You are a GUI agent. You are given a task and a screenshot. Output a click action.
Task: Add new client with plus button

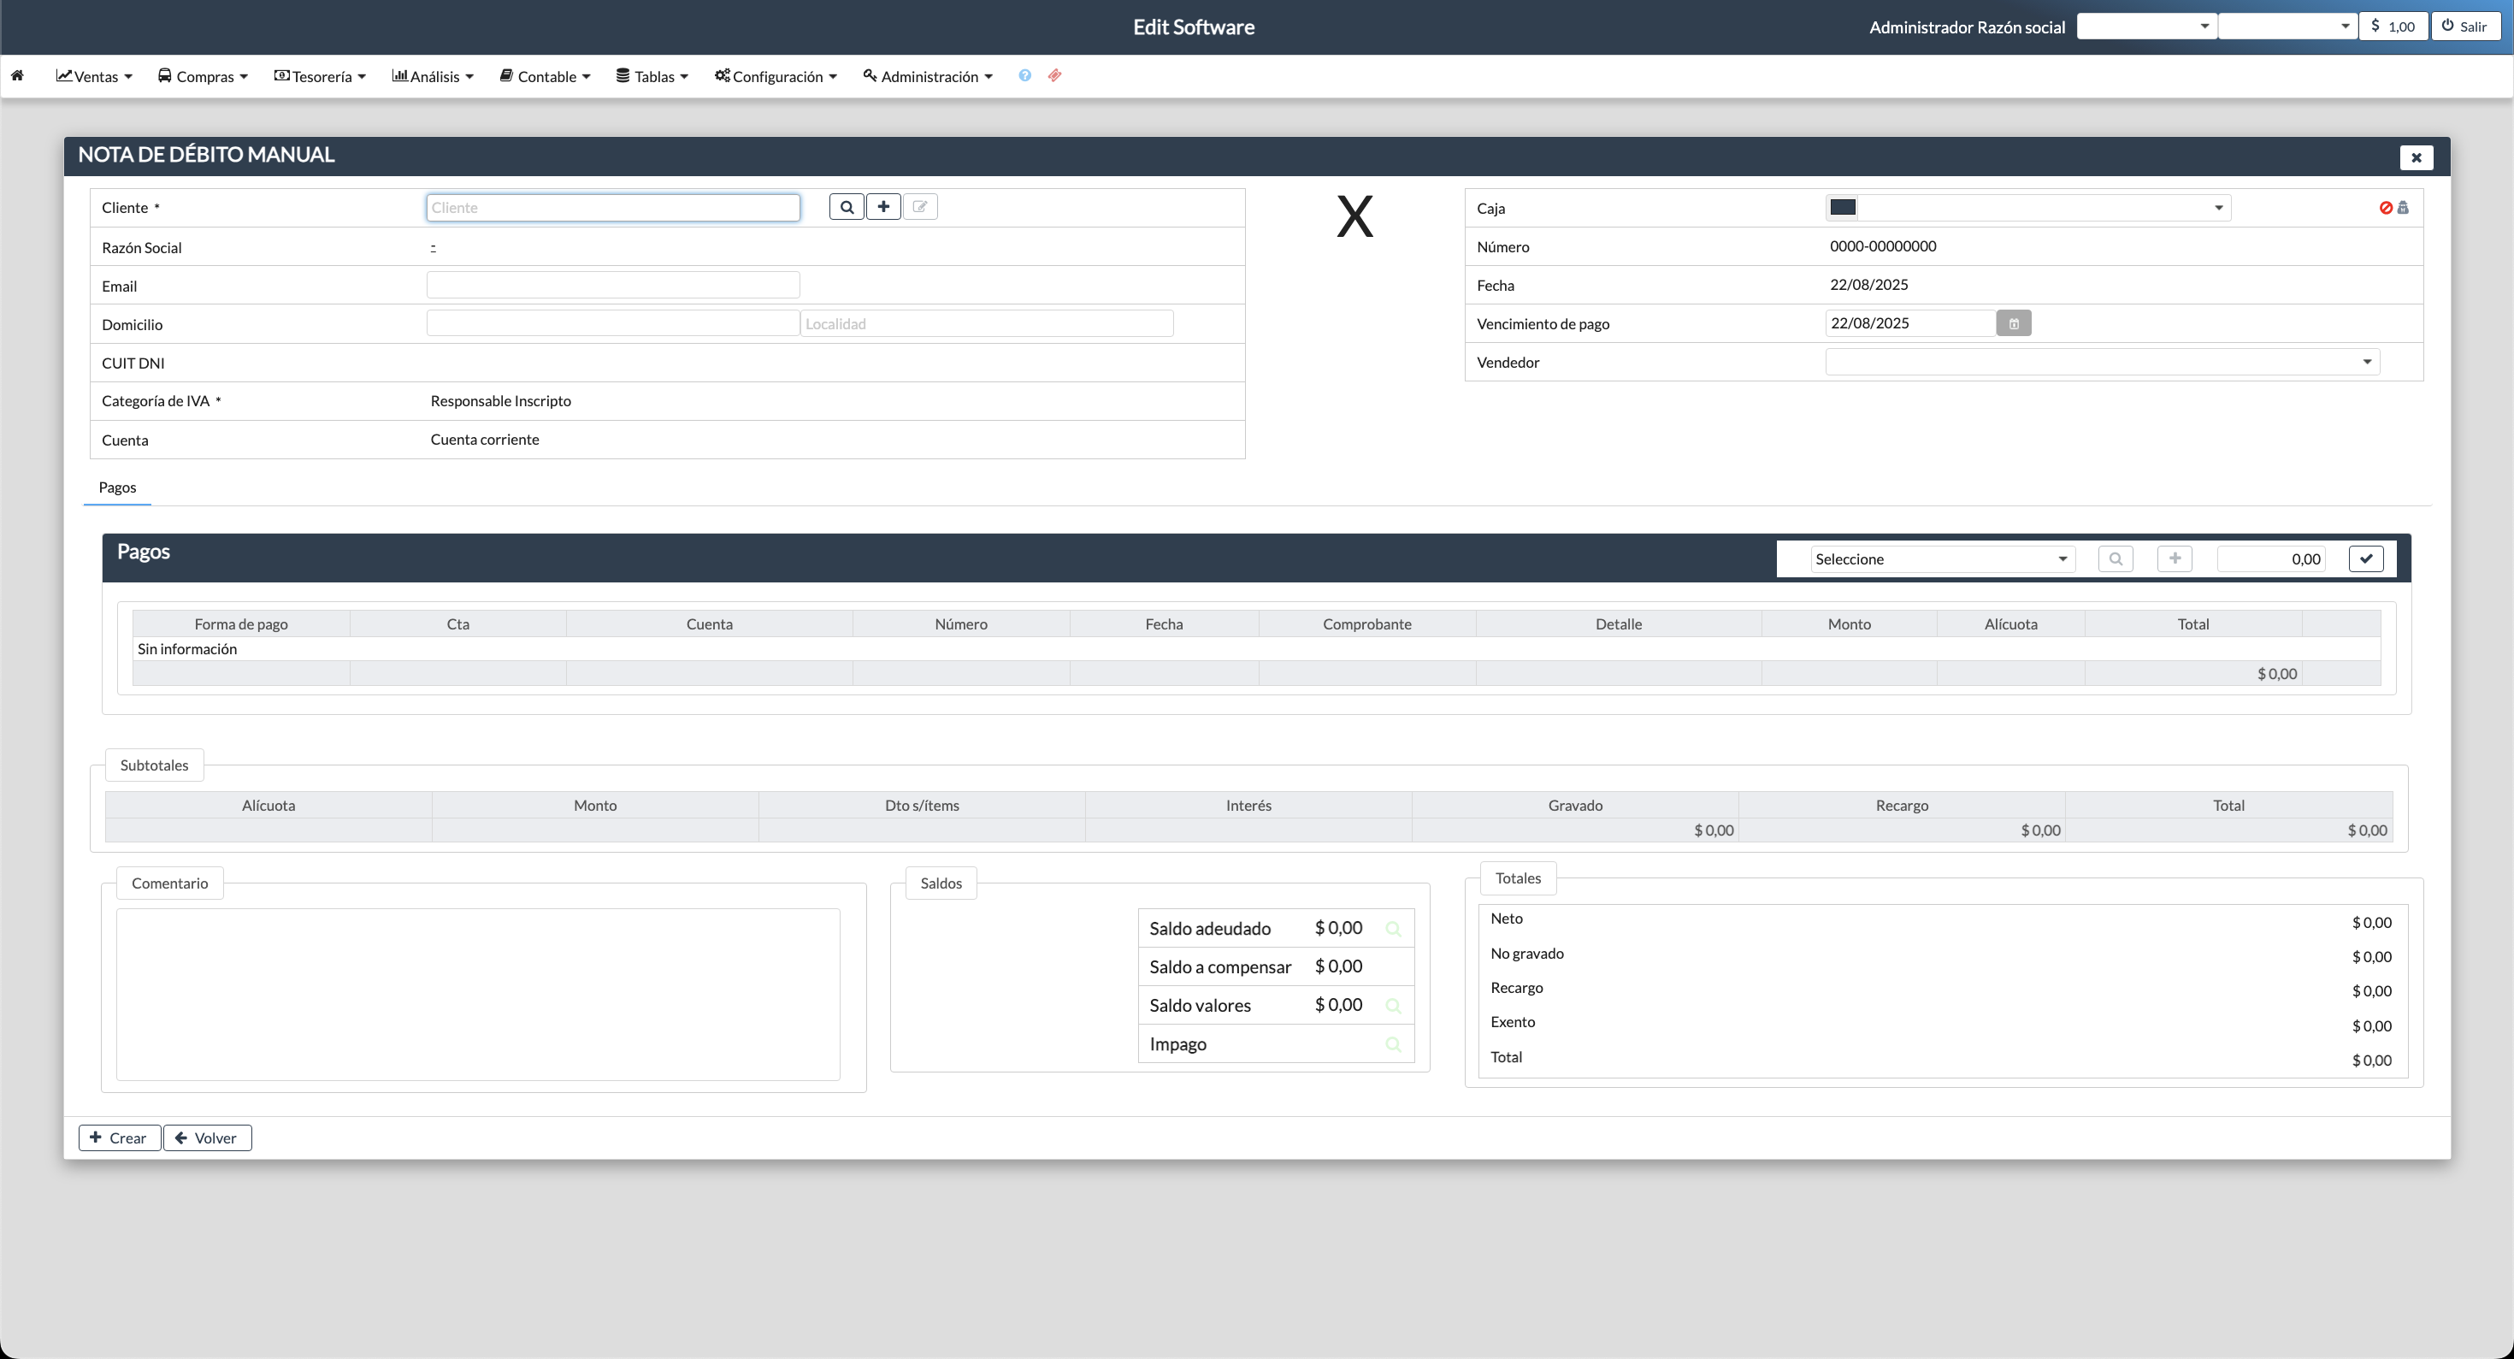click(883, 207)
